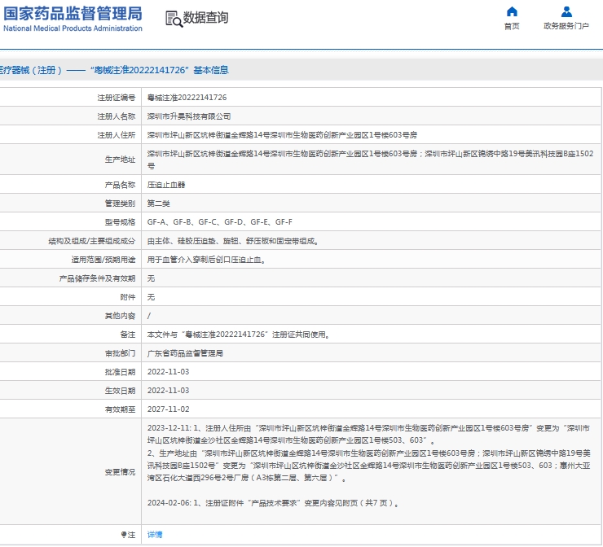Click the 备注 remark text
Screen dimensions: 603x547
(x=239, y=335)
